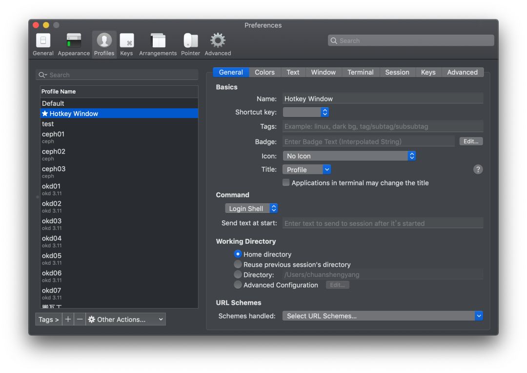The image size is (527, 373).
Task: Select Advanced Configuration radio button
Action: coord(238,285)
